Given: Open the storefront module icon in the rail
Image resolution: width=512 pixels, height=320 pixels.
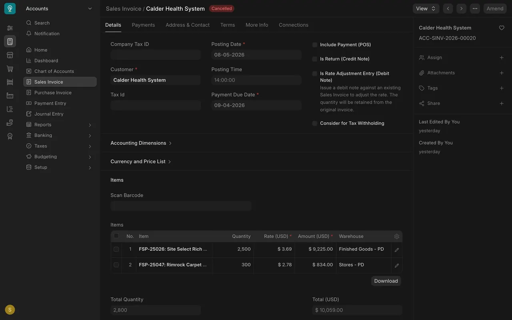Looking at the screenshot, I should [10, 55].
